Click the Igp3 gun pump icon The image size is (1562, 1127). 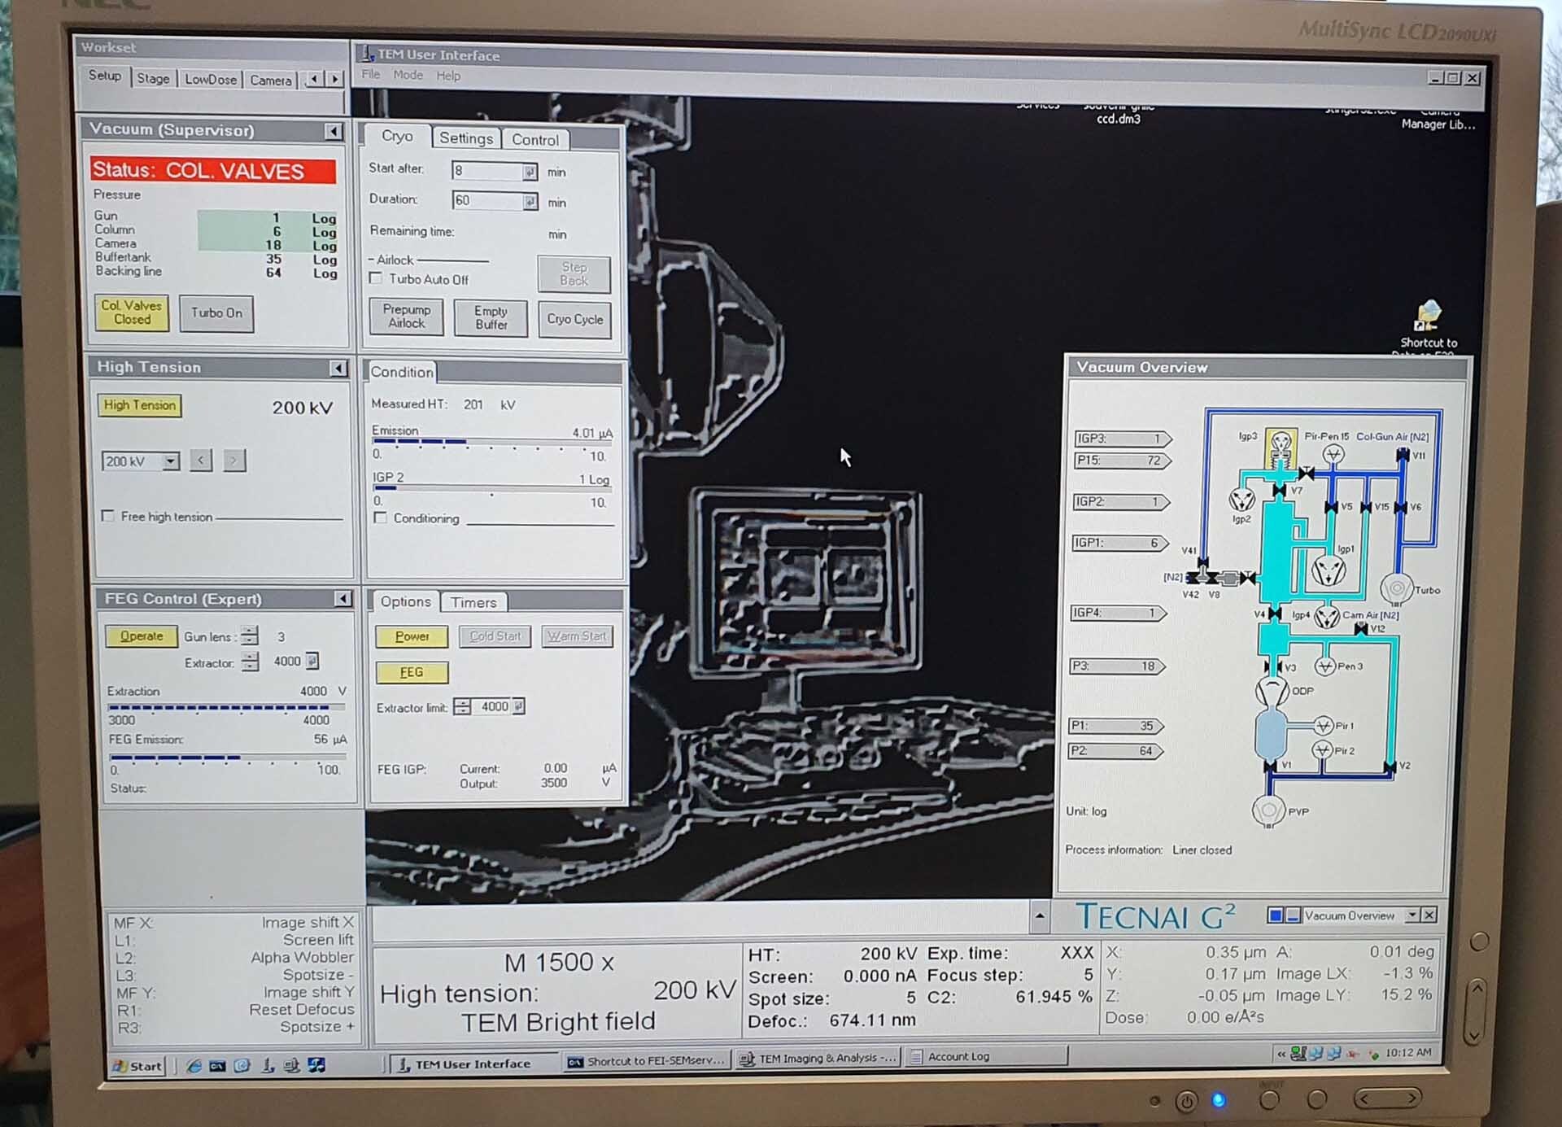(x=1281, y=445)
